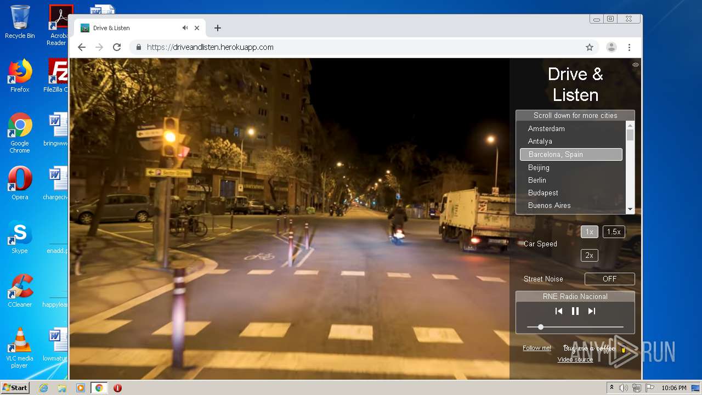
Task: Click the site padlock icon
Action: tap(139, 47)
